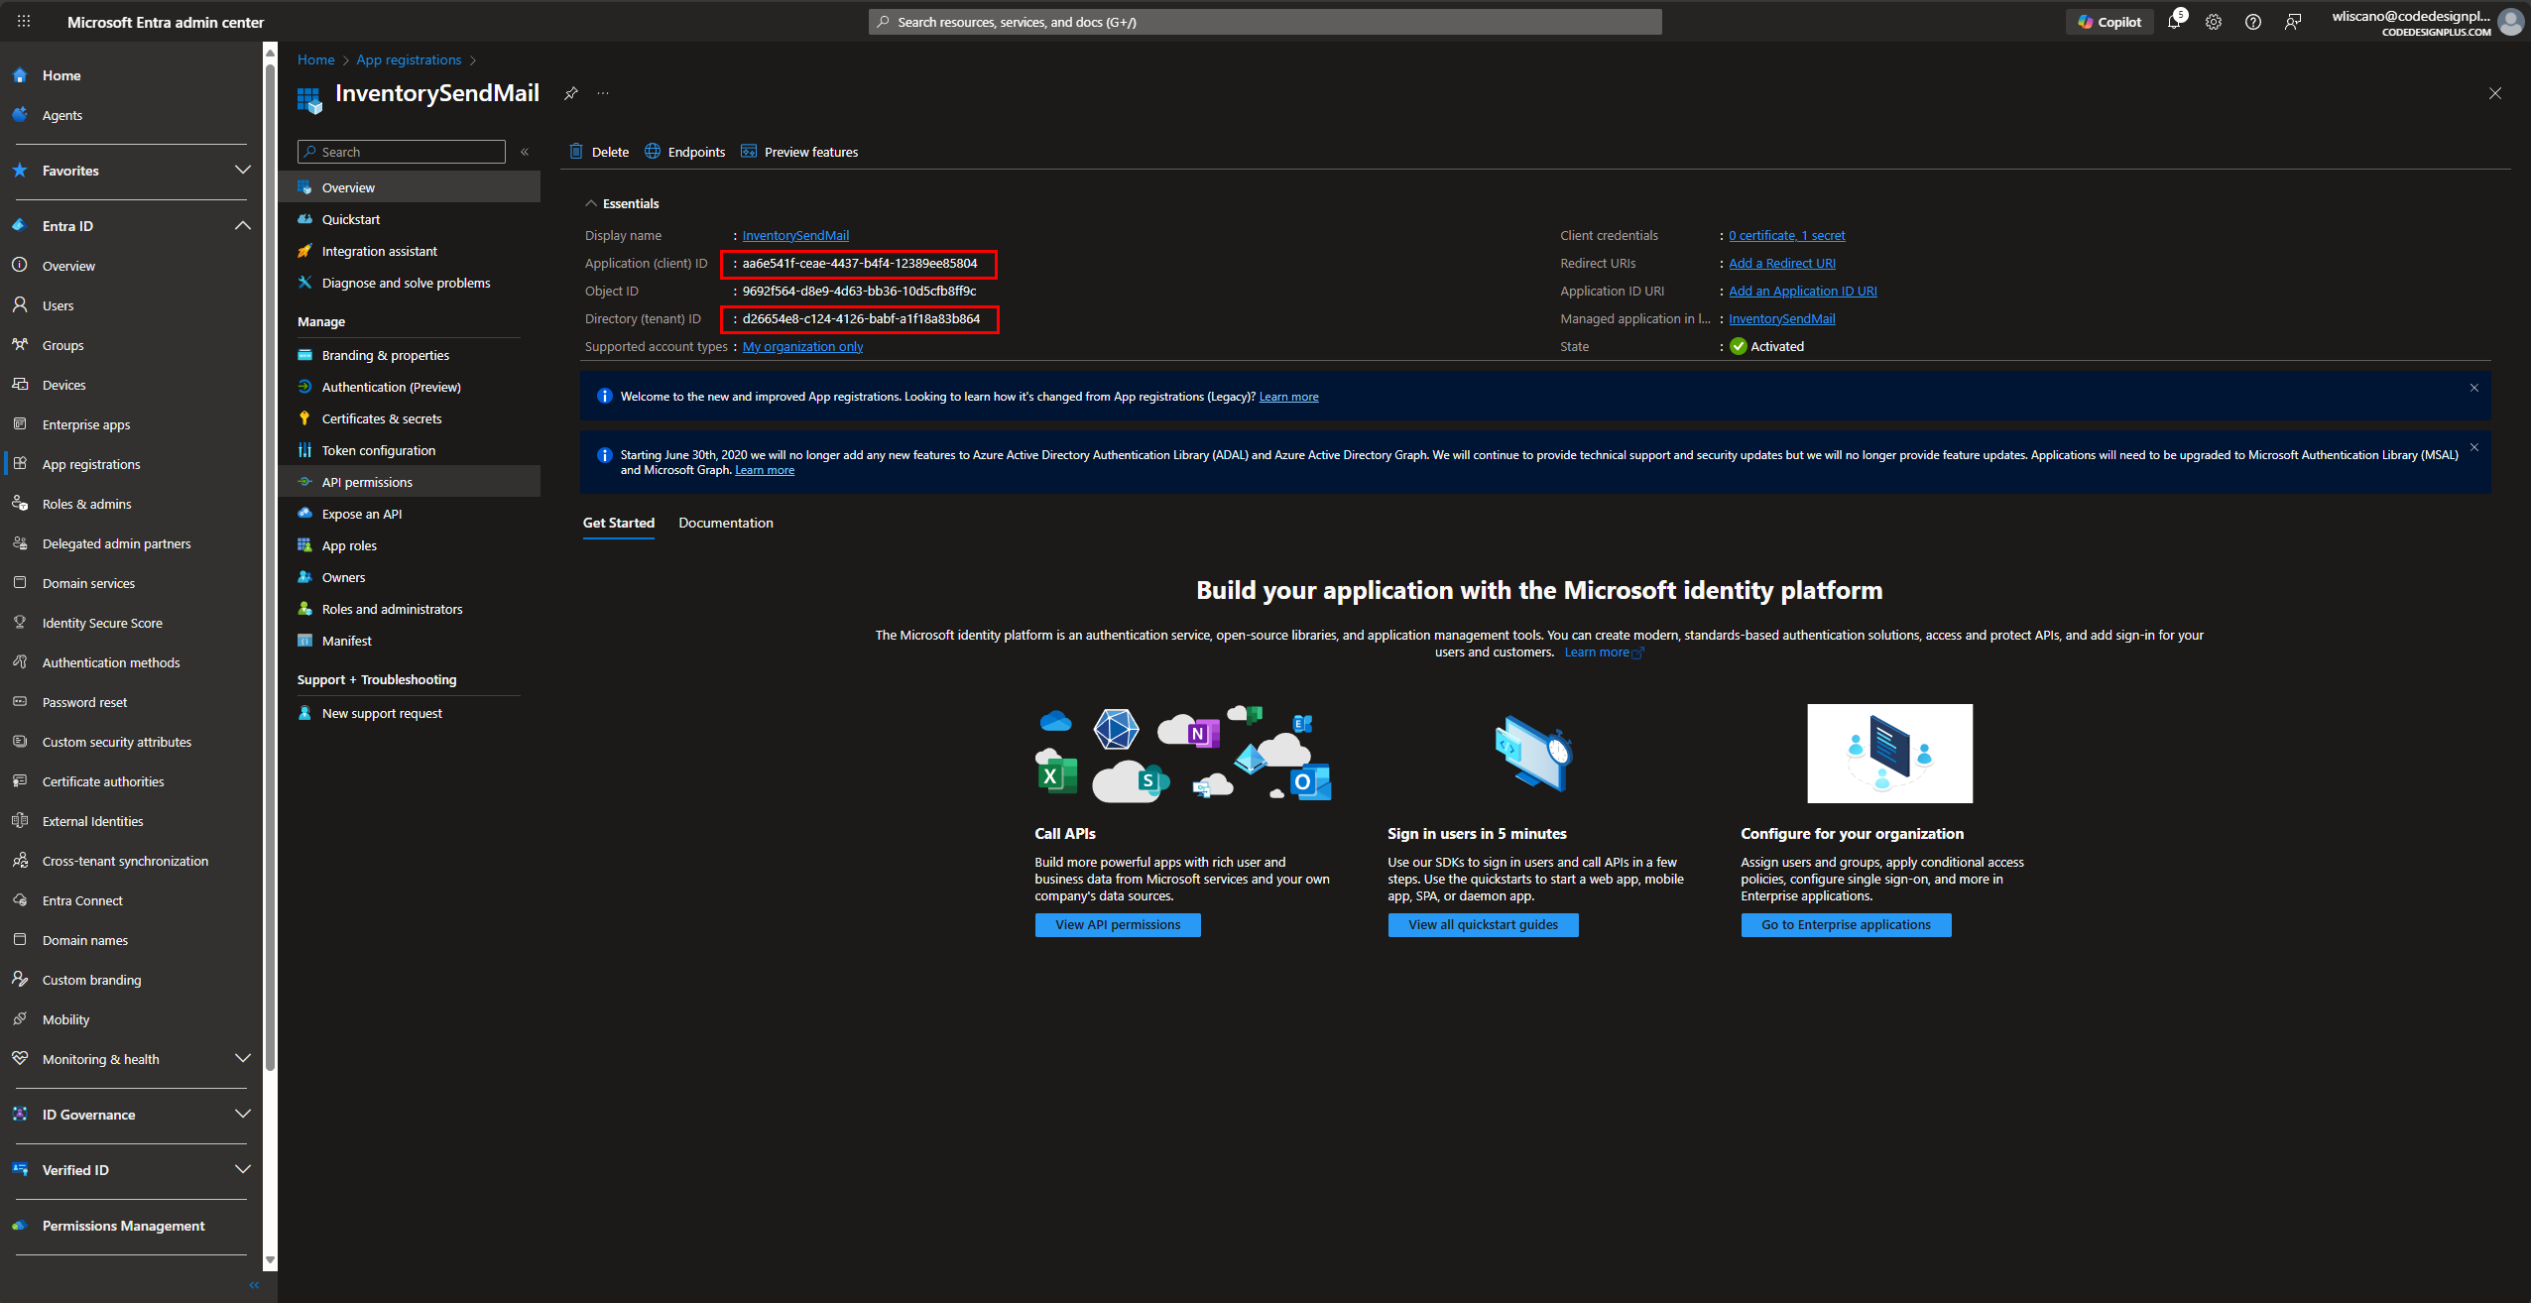This screenshot has height=1303, width=2531.
Task: Select the Directory (tenant) ID value
Action: 861,318
